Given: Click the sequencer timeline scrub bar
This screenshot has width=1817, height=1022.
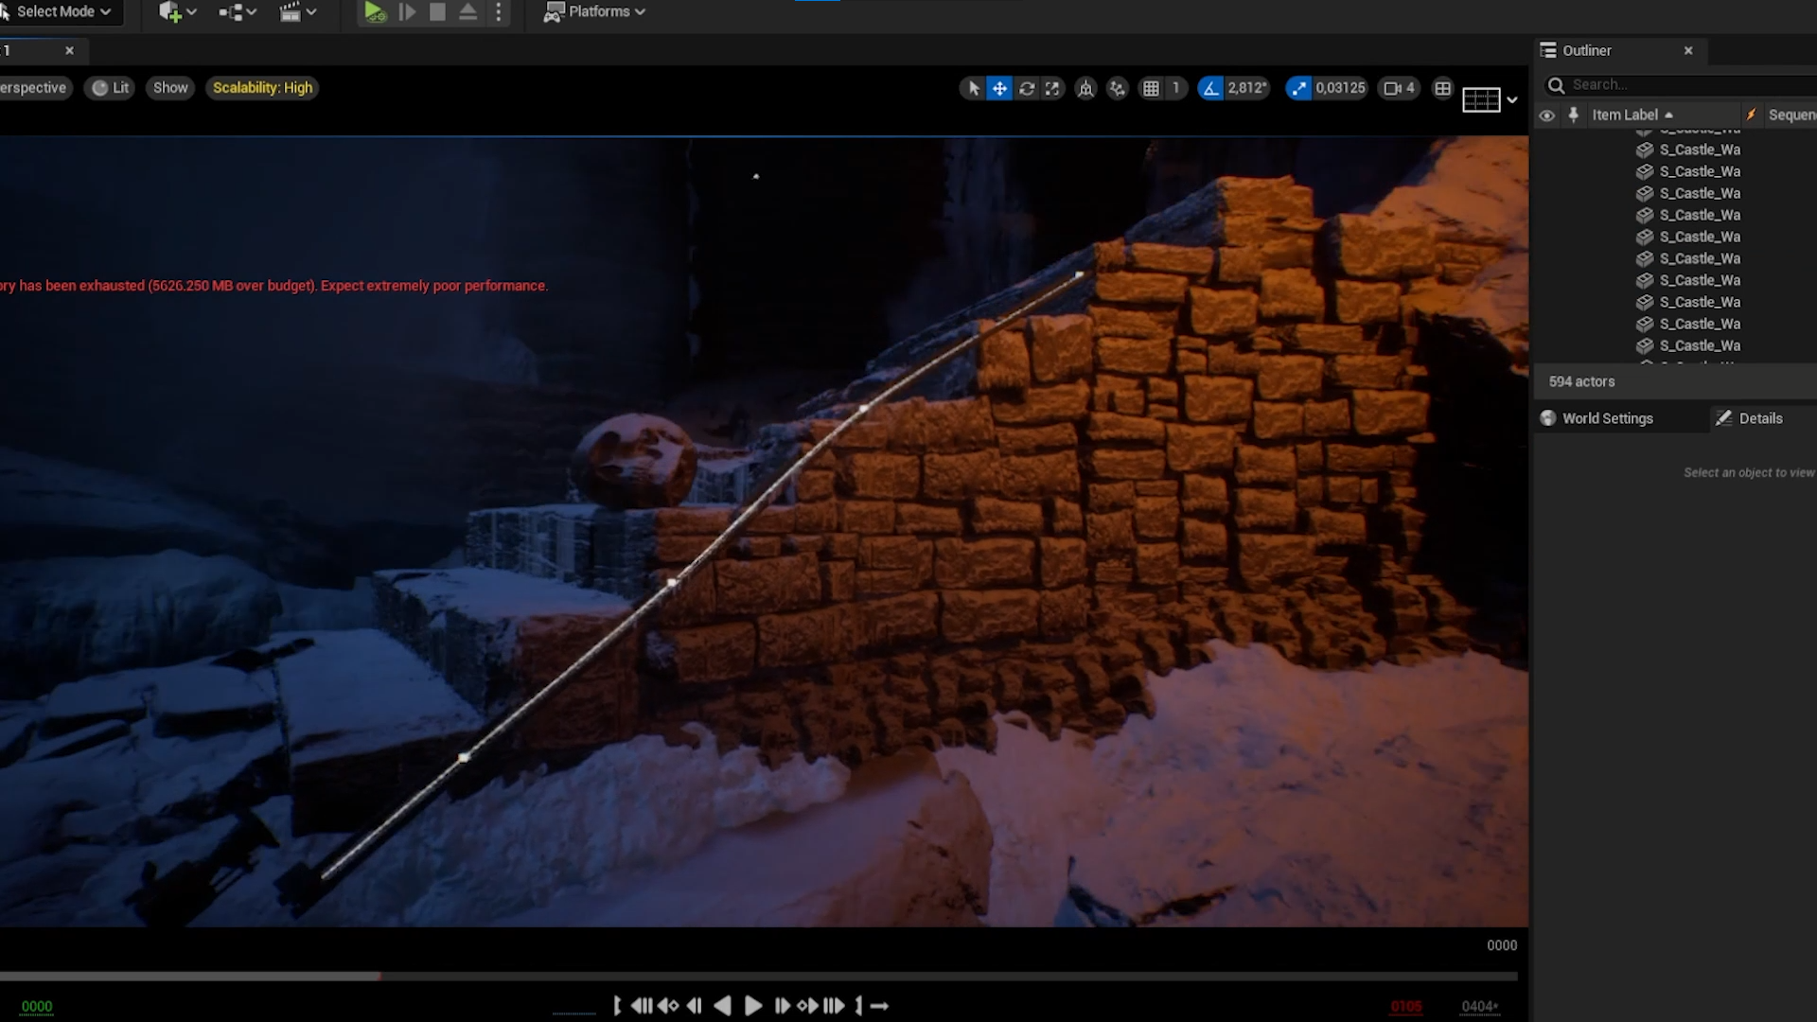Looking at the screenshot, I should pyautogui.click(x=757, y=976).
